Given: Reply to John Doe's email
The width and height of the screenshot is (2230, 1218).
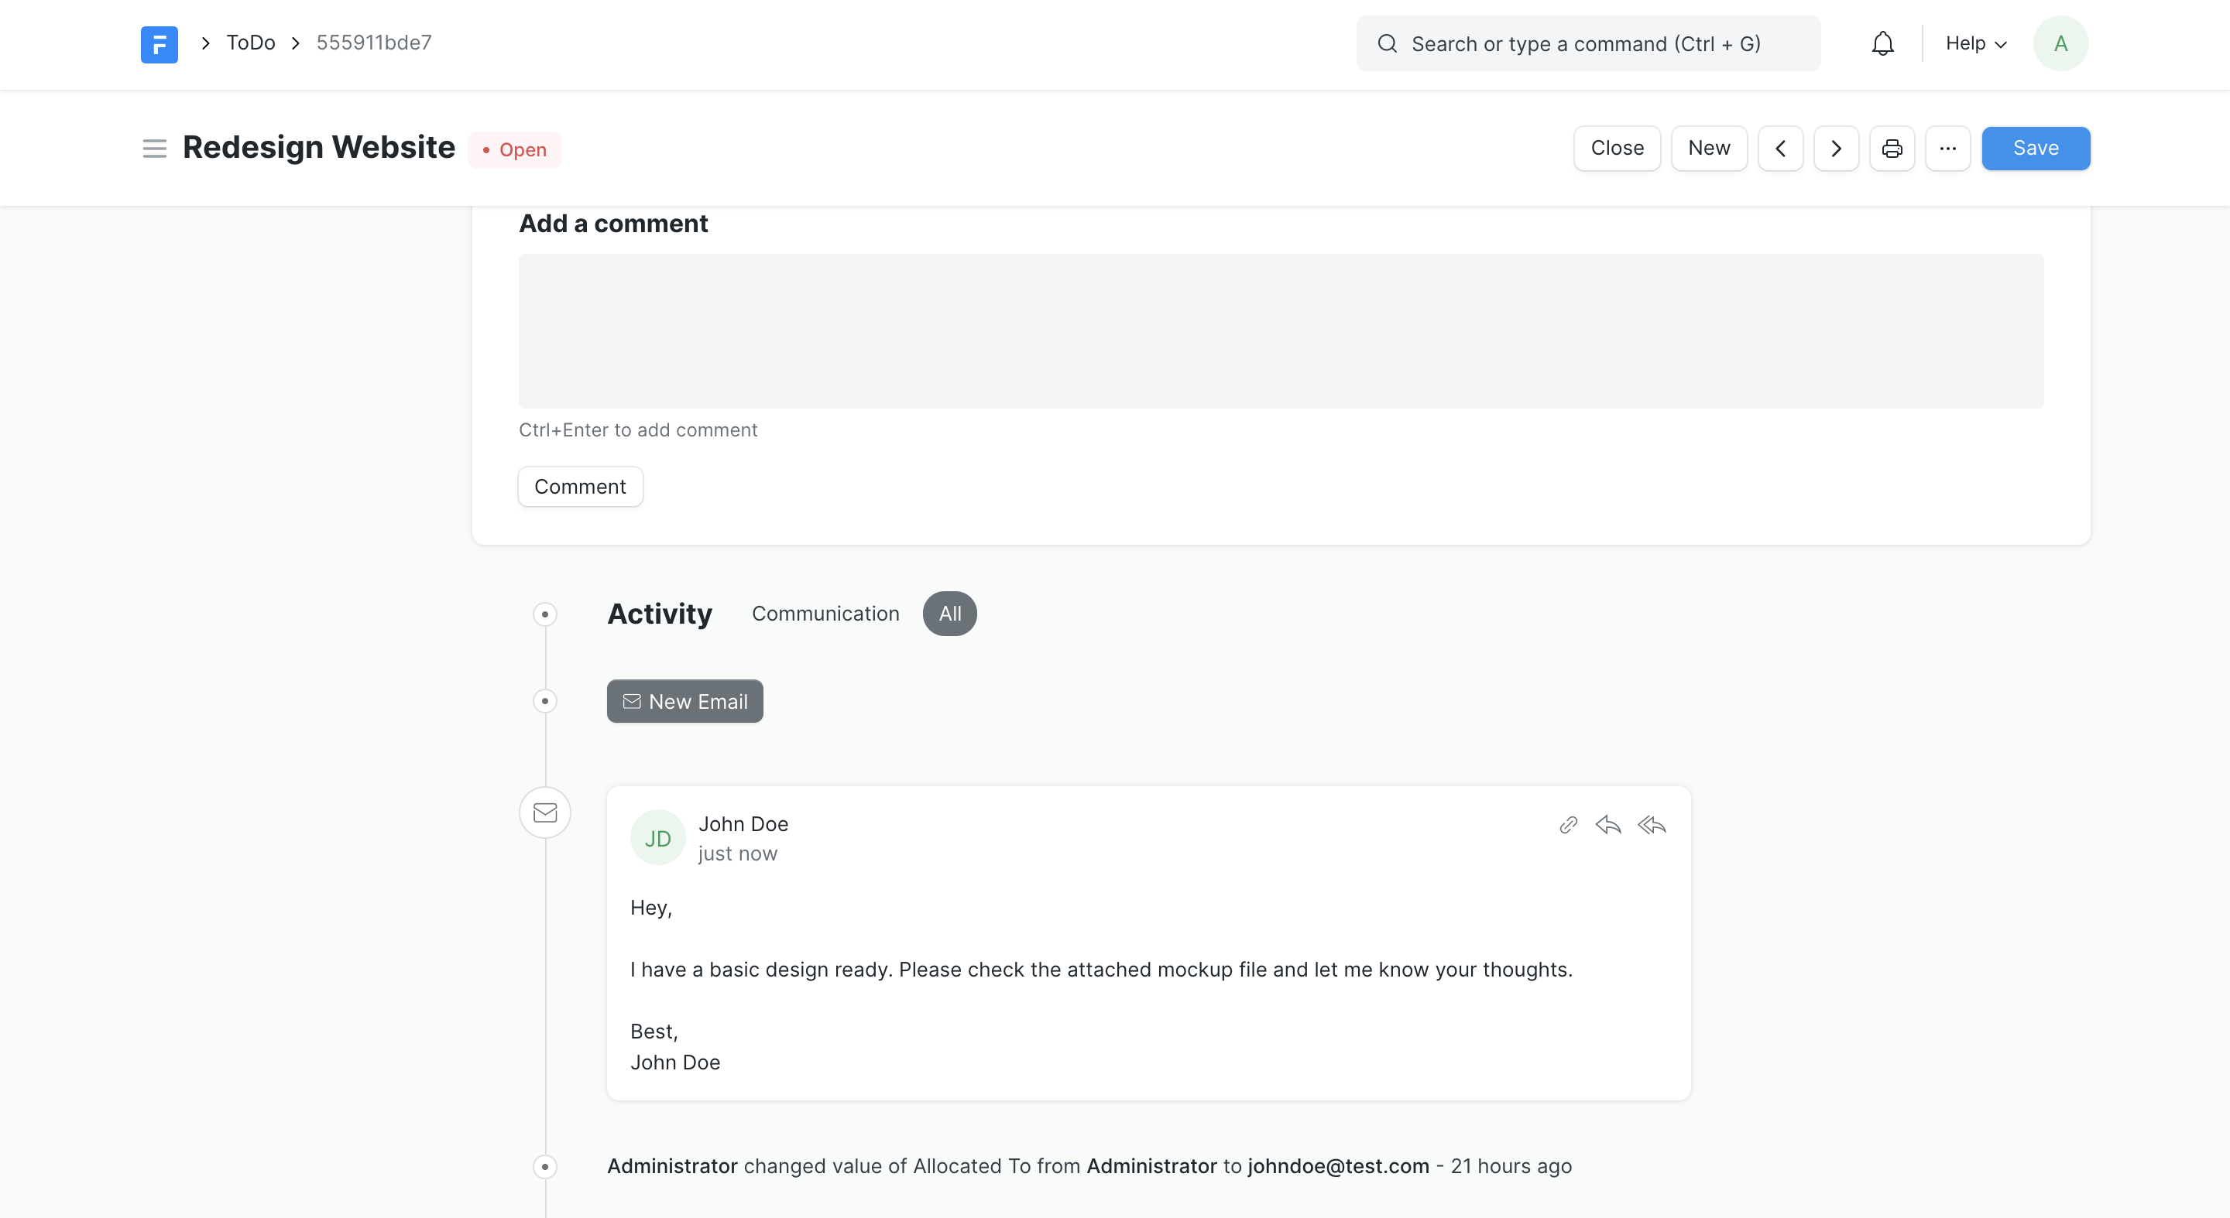Looking at the screenshot, I should (1607, 825).
